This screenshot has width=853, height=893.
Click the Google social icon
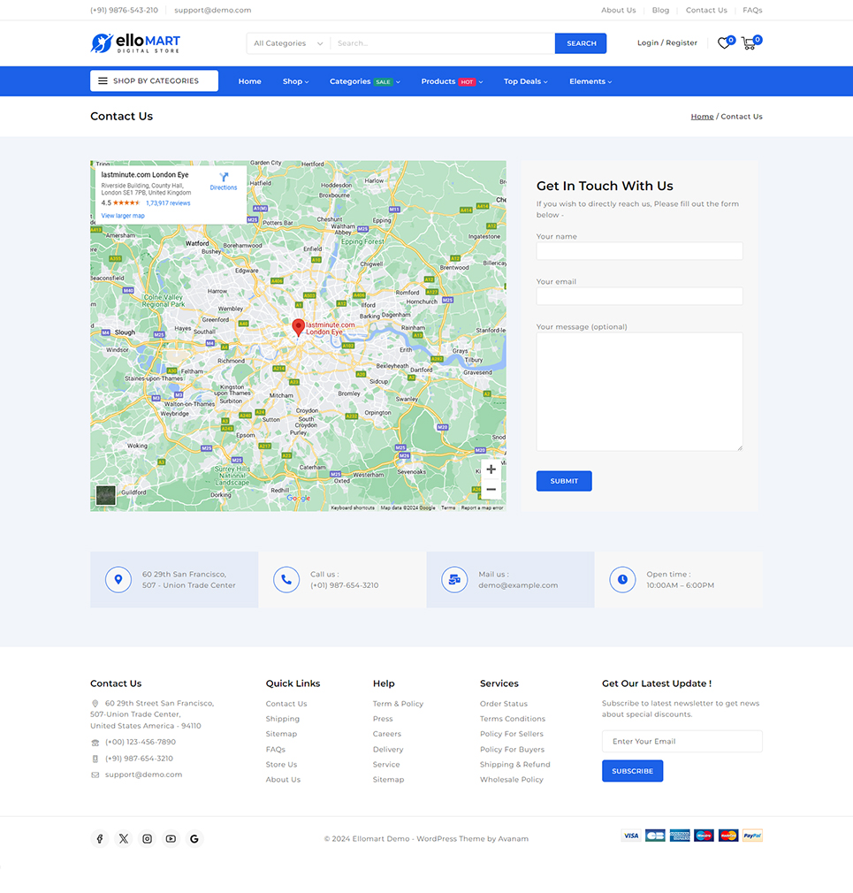click(194, 839)
